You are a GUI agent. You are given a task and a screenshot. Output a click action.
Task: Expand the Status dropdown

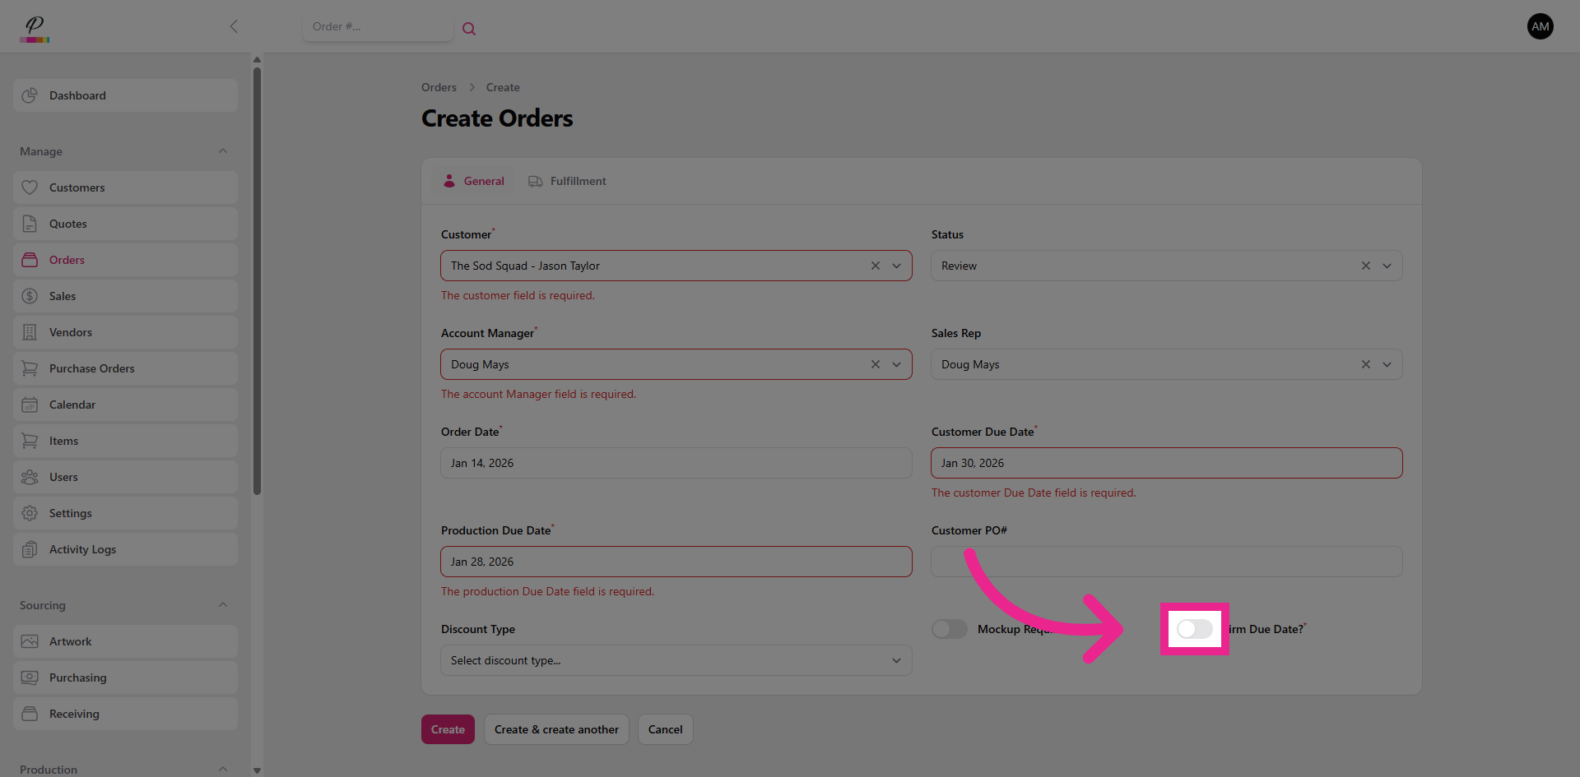1387,266
